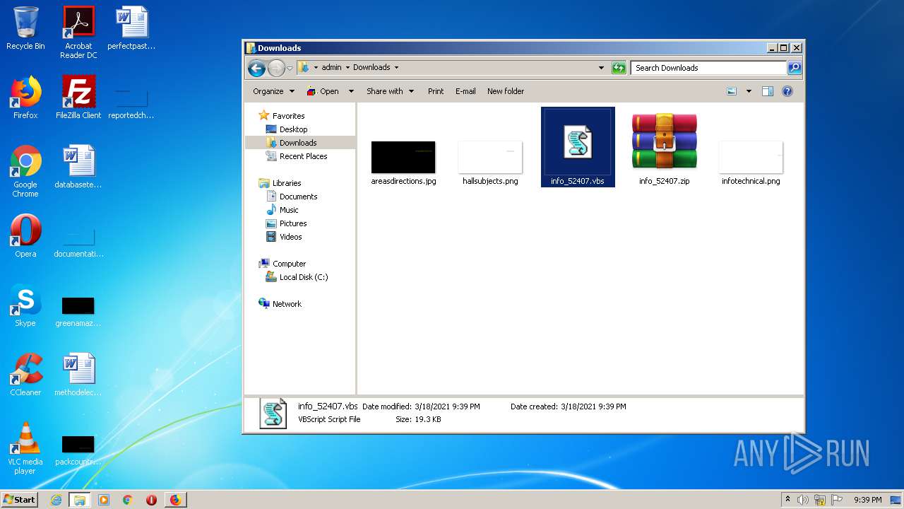
Task: Select Recycle Bin on the desktop
Action: [25, 28]
